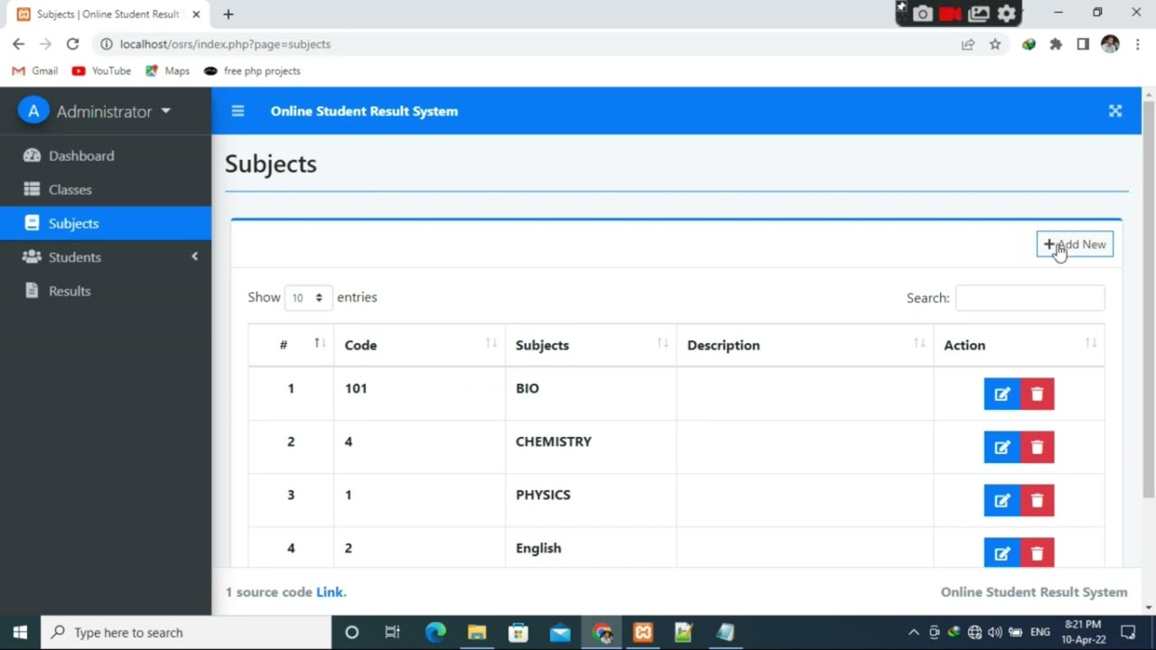1156x650 pixels.
Task: Sort table by Subjects column
Action: (x=592, y=345)
